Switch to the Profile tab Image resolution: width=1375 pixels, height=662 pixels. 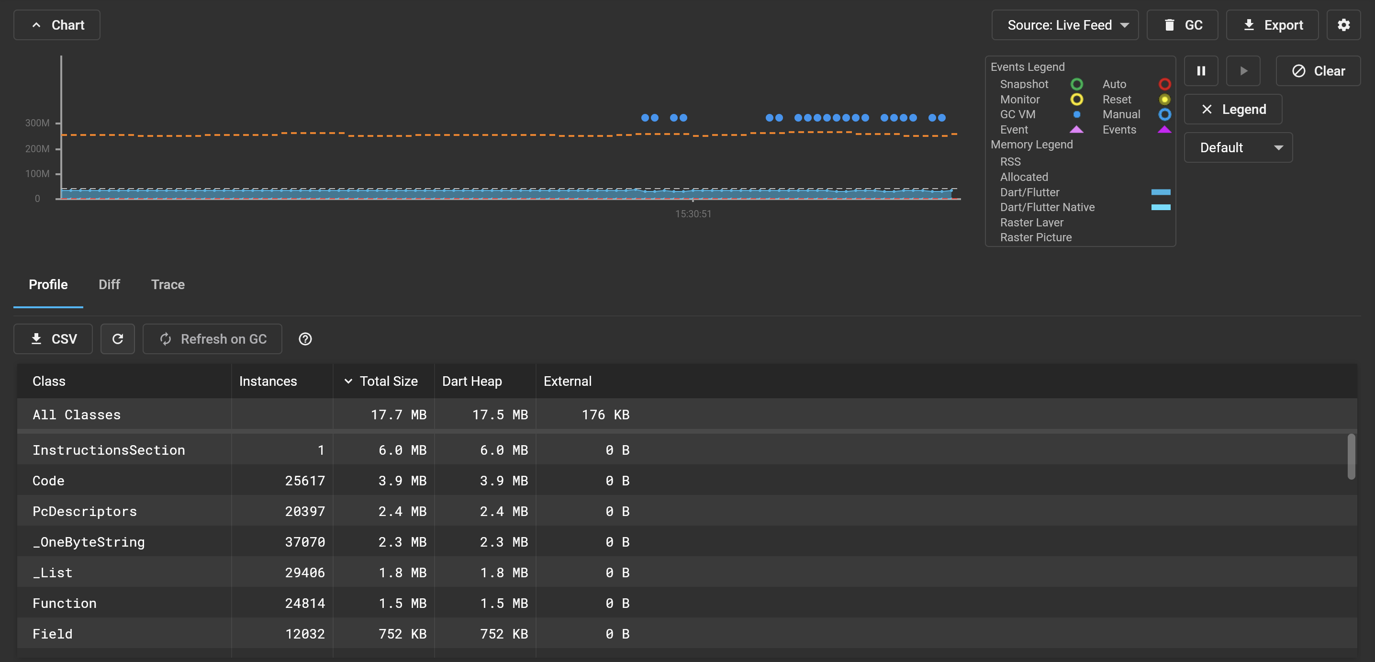pos(48,284)
